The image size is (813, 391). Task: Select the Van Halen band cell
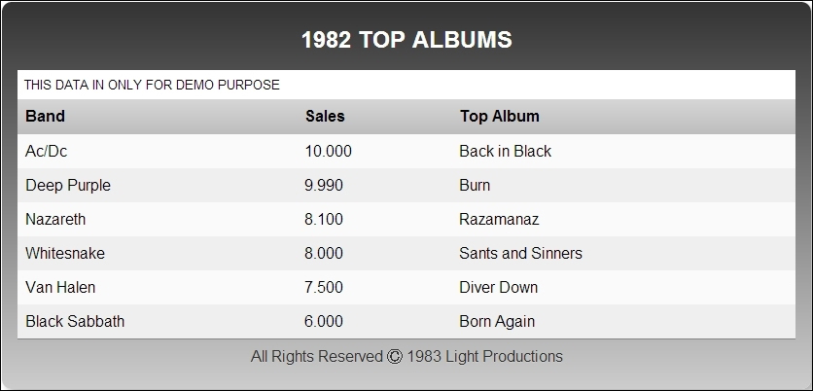tap(60, 287)
